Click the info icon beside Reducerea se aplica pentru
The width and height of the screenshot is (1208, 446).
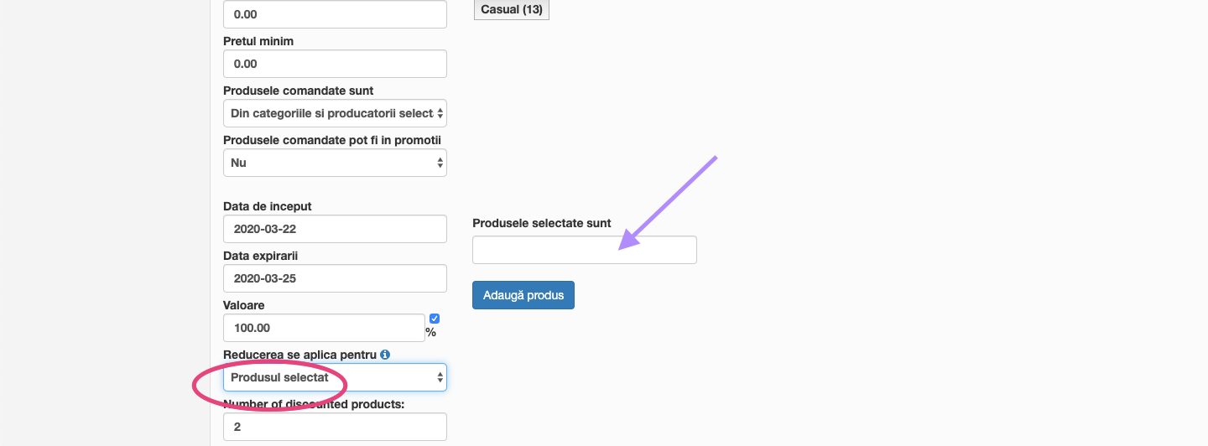click(385, 355)
